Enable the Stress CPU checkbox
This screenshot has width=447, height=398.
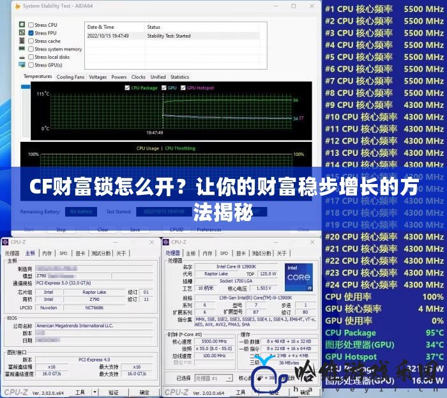pyautogui.click(x=31, y=25)
